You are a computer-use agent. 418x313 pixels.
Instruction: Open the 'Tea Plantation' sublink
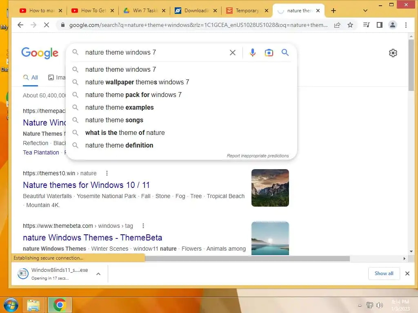point(41,152)
